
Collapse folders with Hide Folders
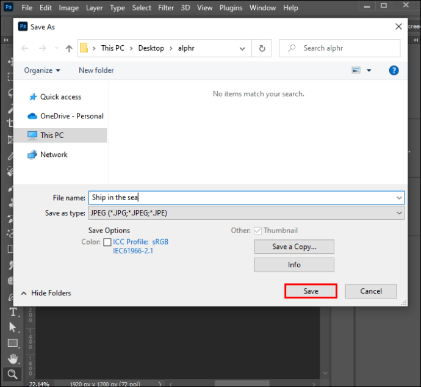(46, 293)
